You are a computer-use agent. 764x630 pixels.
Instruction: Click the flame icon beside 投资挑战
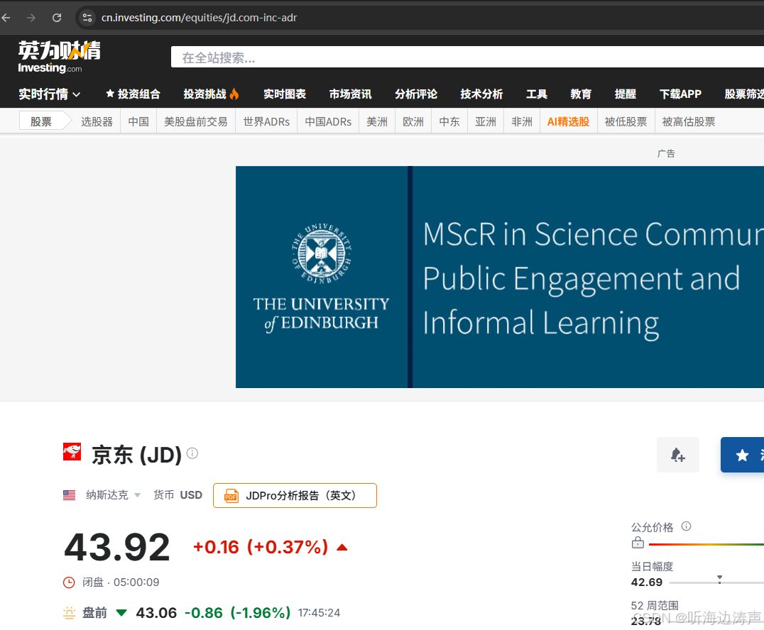234,94
